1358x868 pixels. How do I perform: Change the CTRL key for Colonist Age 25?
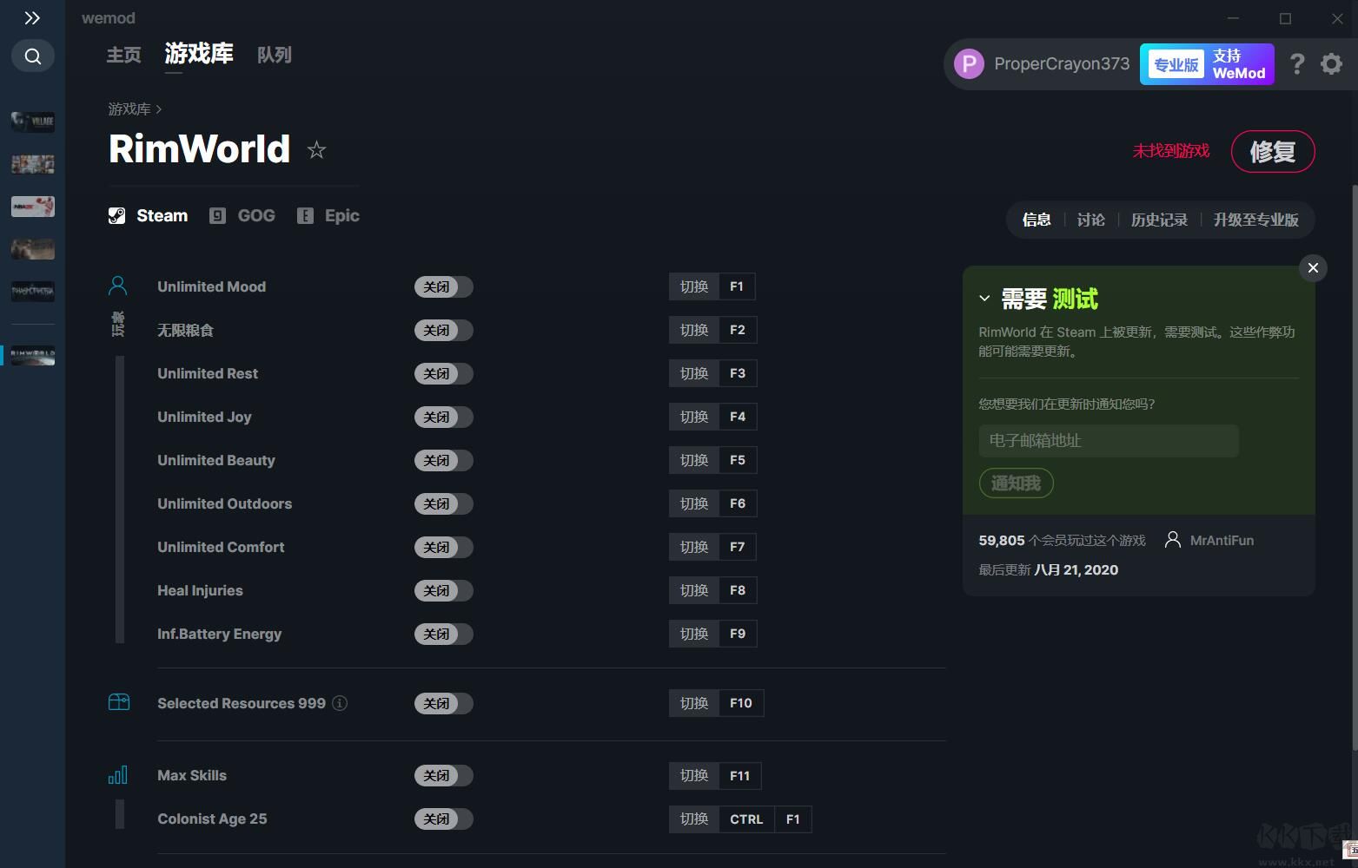(746, 819)
